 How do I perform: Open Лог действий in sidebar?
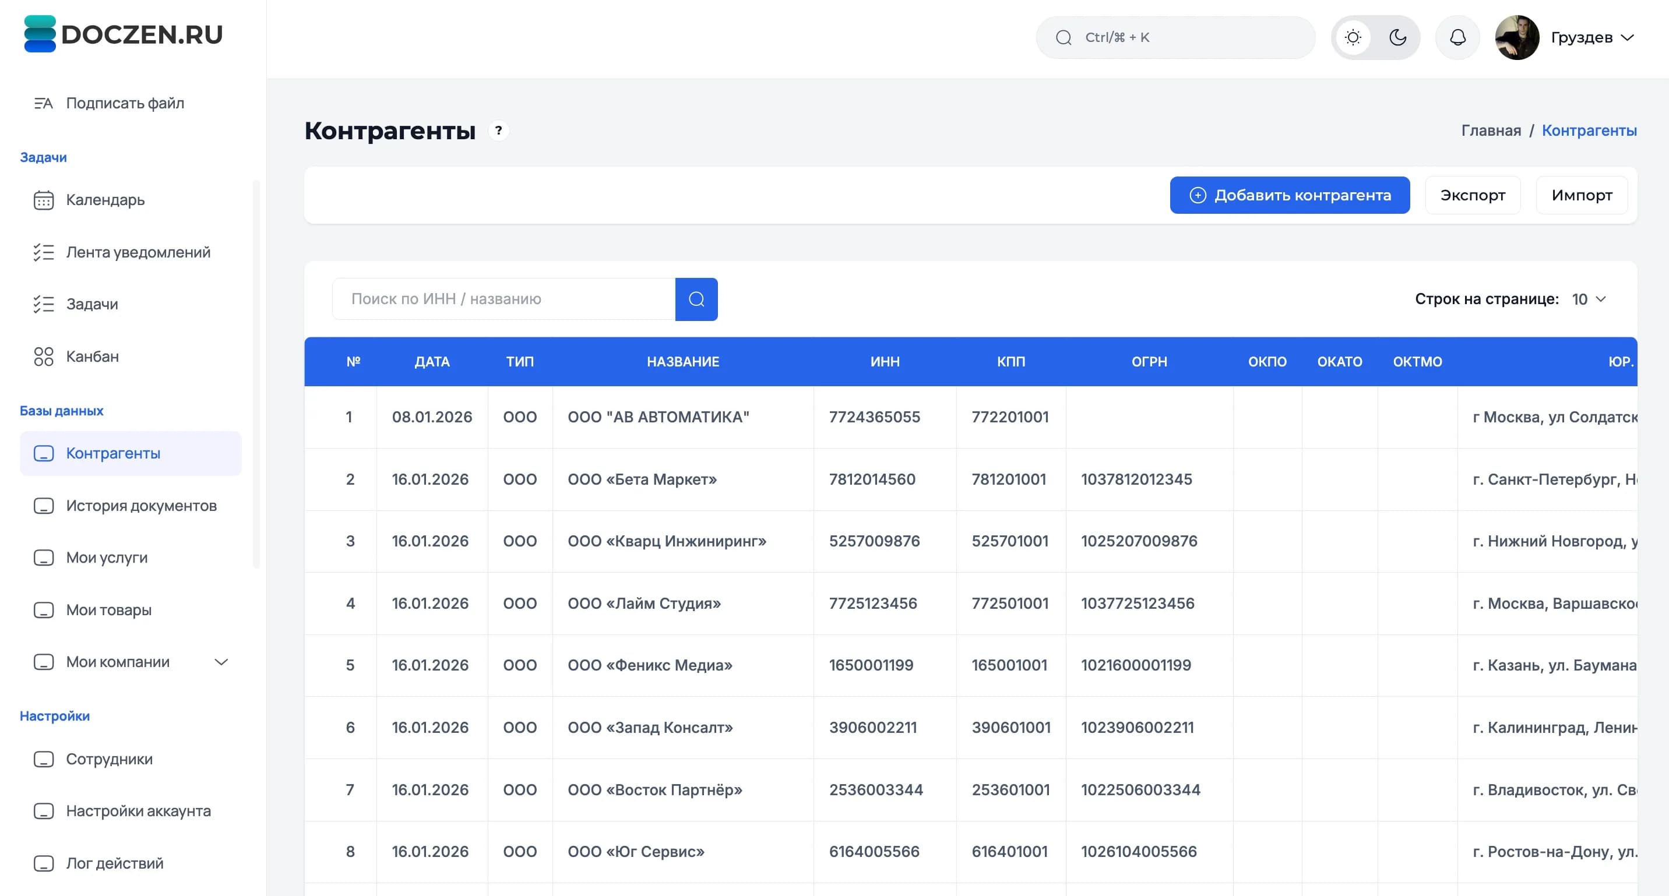coord(131,863)
